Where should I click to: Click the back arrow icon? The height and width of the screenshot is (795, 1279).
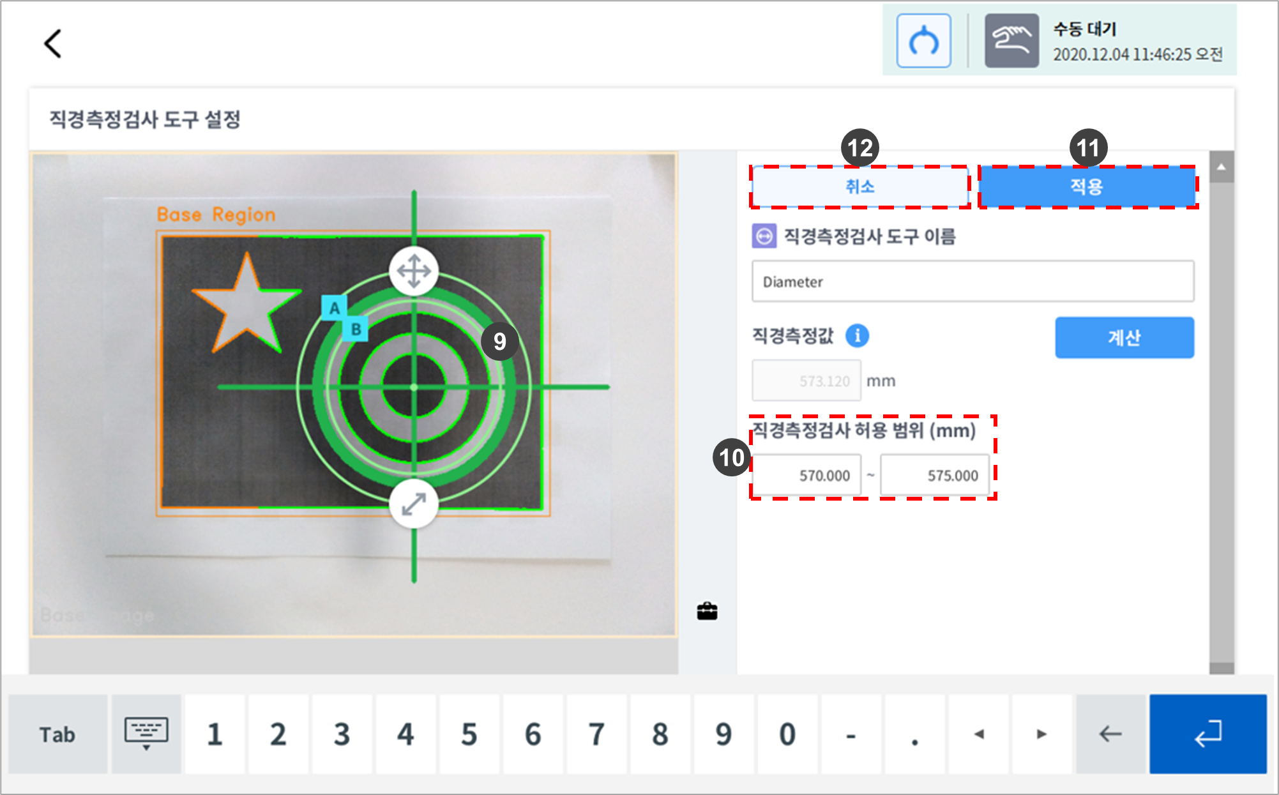coord(53,43)
